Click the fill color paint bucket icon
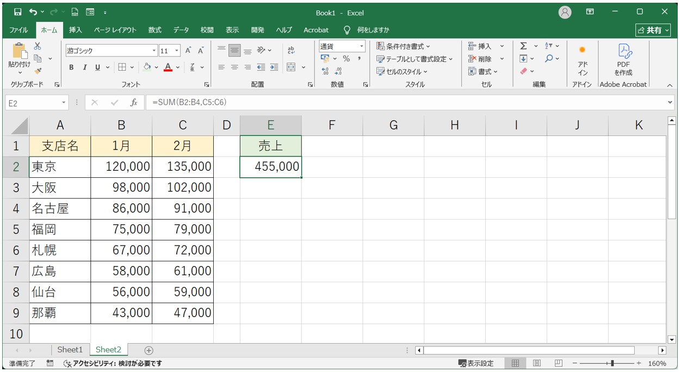 [146, 67]
